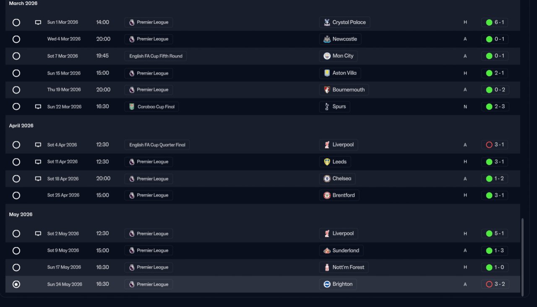Click the Spurs club crest icon
The height and width of the screenshot is (307, 537).
coord(327,107)
